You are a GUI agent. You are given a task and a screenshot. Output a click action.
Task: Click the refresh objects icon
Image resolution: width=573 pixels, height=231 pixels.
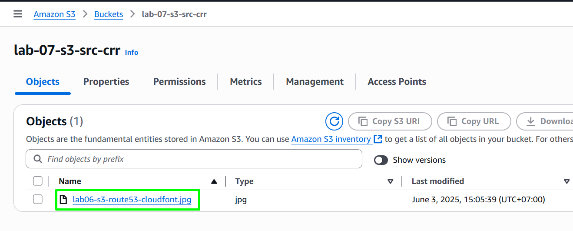(334, 121)
